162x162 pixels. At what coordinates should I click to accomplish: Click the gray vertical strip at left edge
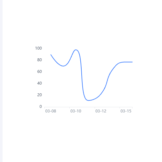click(x=1, y=81)
